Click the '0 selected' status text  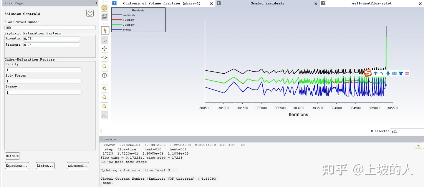(380, 131)
